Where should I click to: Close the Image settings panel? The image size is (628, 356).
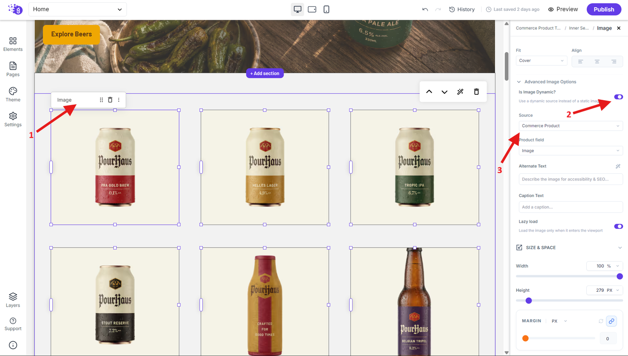tap(619, 28)
